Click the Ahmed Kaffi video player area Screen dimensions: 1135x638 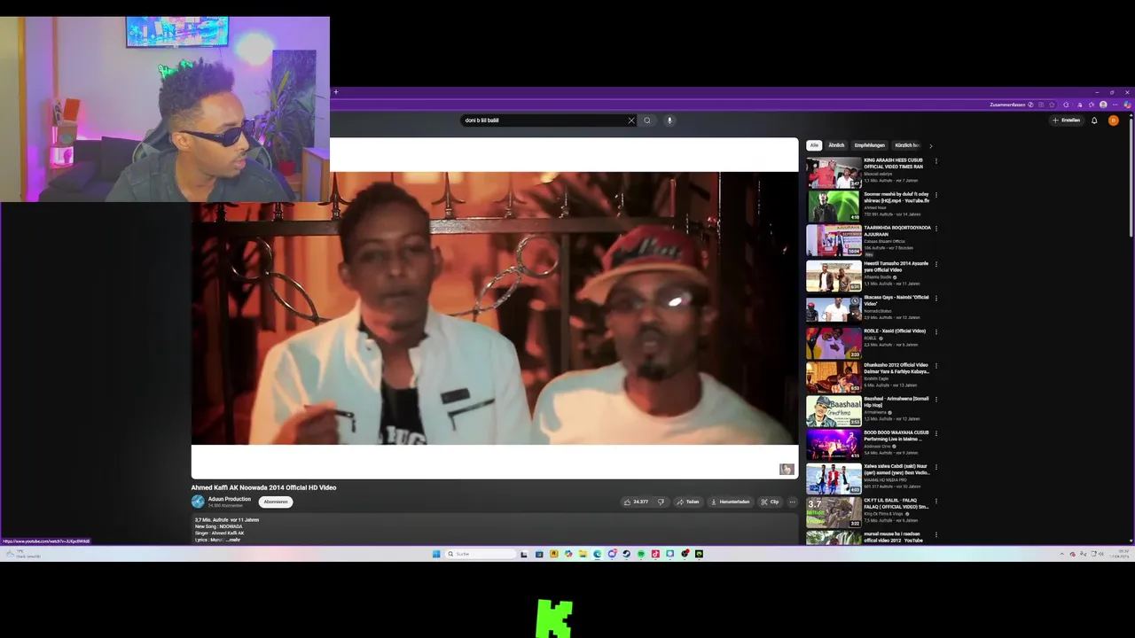(x=495, y=308)
